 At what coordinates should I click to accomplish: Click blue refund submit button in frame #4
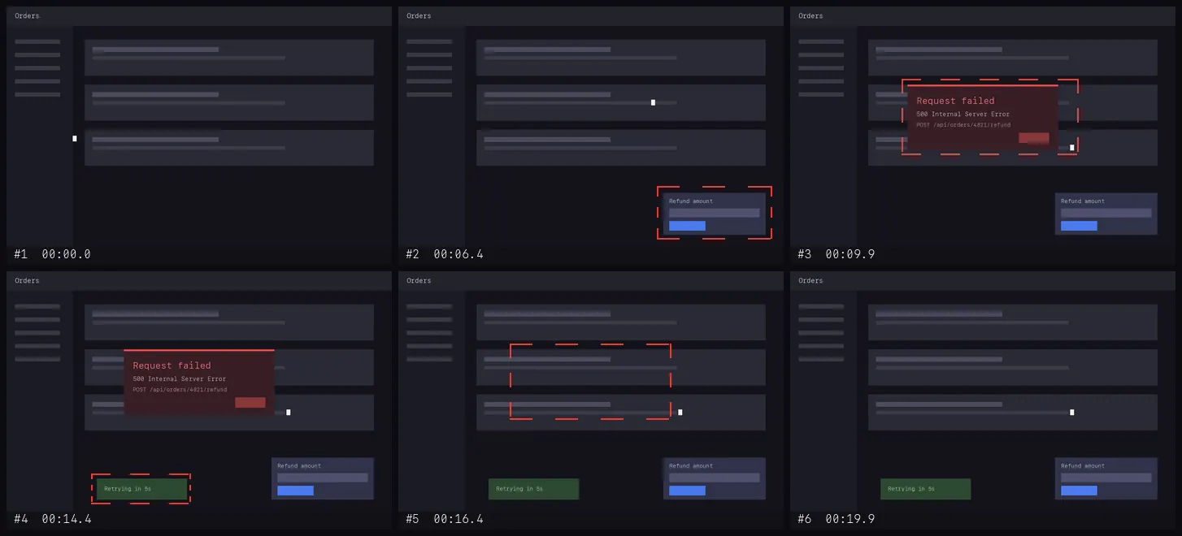click(x=295, y=491)
